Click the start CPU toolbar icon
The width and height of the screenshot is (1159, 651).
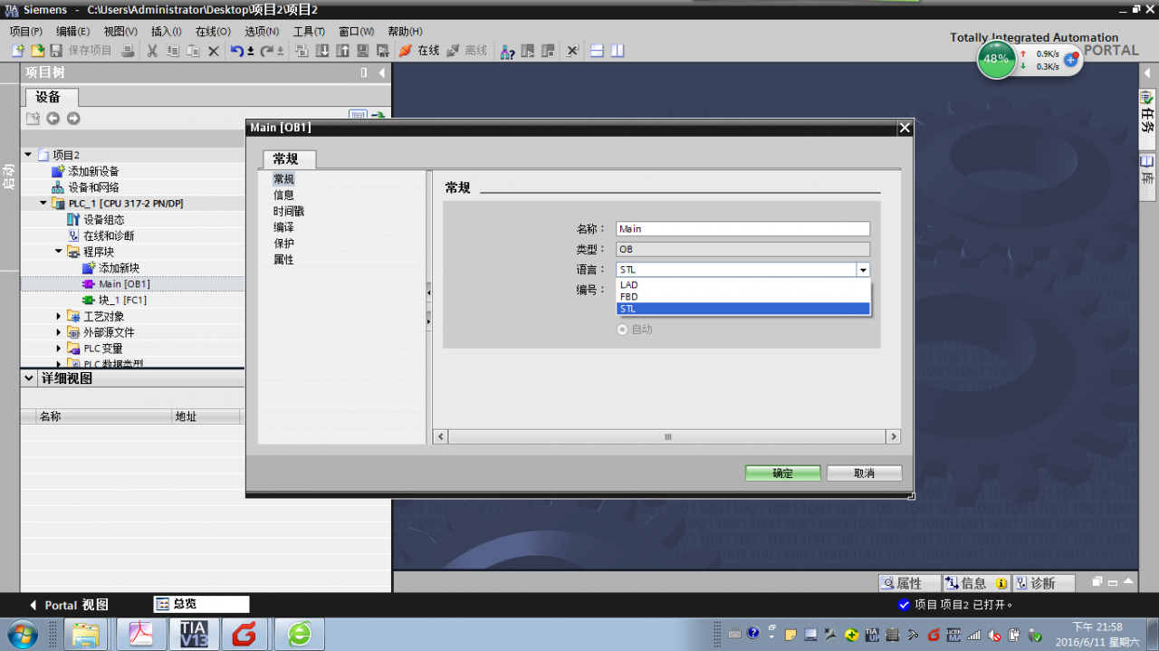[527, 51]
